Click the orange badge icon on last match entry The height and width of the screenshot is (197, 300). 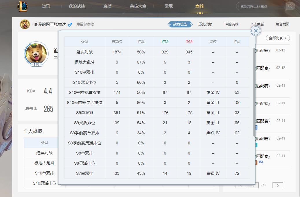[x=256, y=162]
